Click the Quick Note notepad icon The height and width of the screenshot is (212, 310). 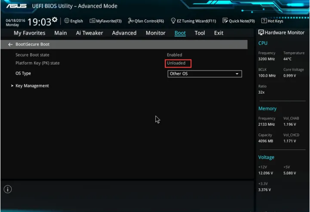point(225,21)
